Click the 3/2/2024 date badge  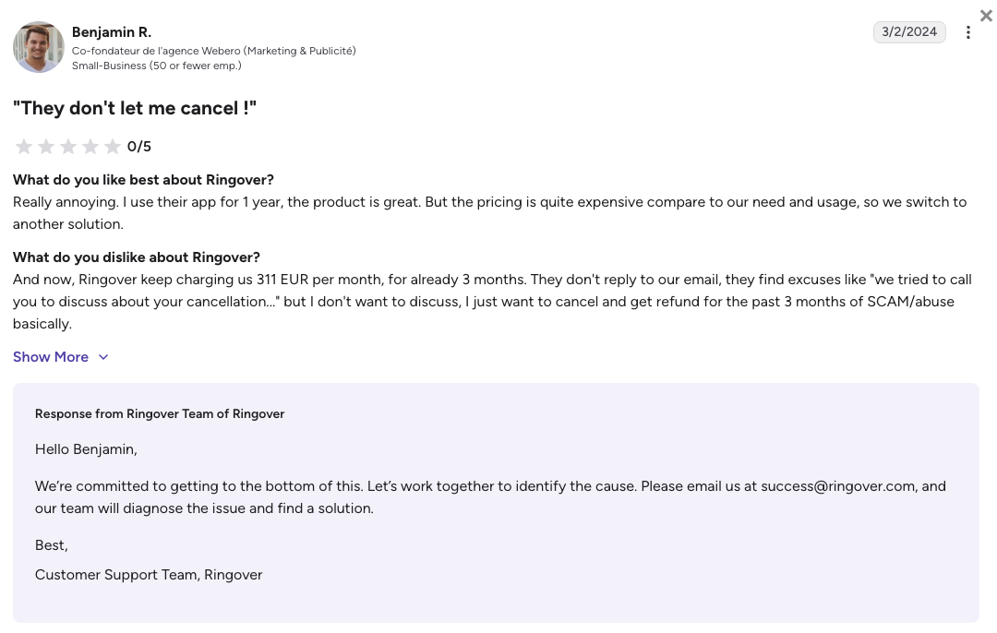[x=909, y=31]
